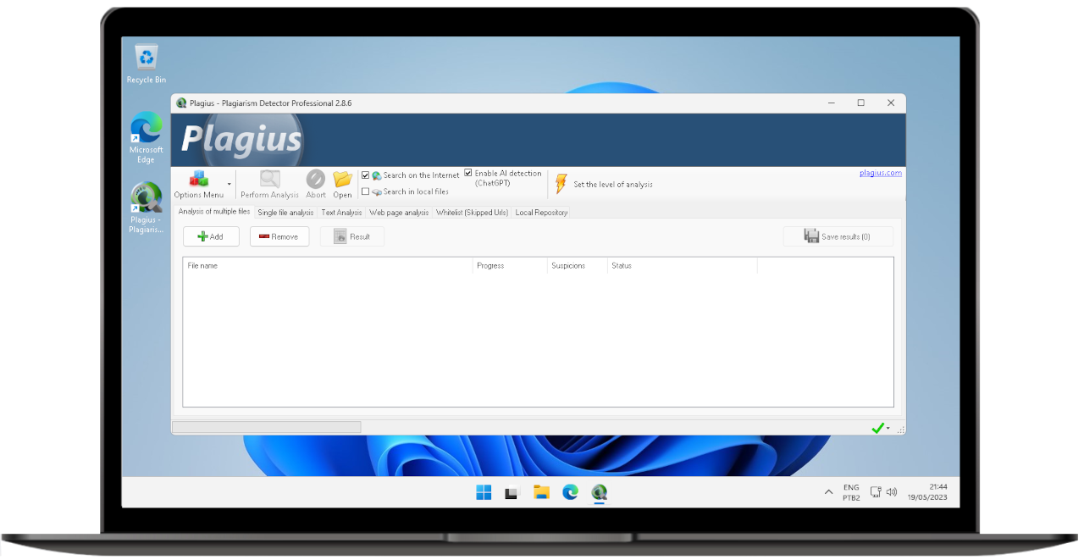Open the Whitelist (Skipped Urls) tab

tap(472, 212)
